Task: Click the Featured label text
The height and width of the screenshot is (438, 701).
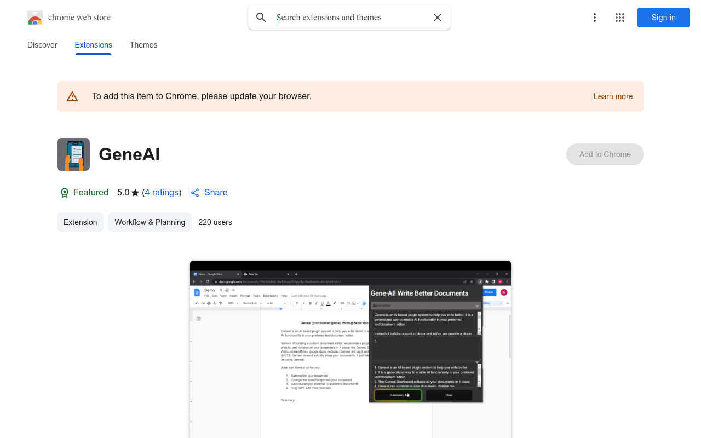Action: click(x=91, y=193)
